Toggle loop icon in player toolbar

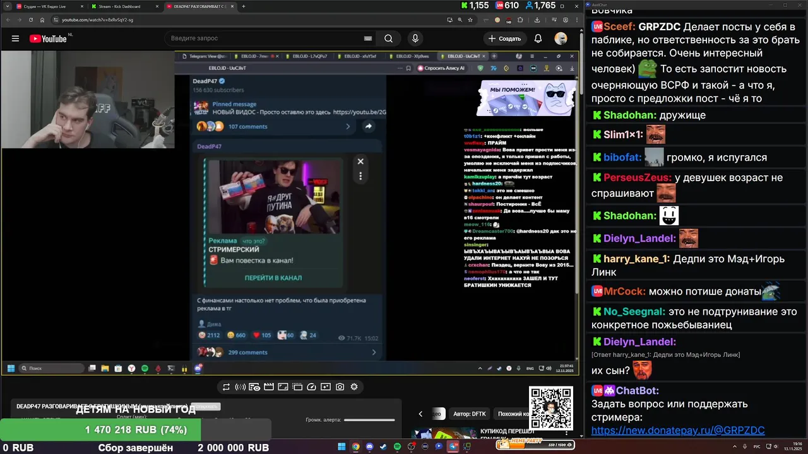[226, 387]
